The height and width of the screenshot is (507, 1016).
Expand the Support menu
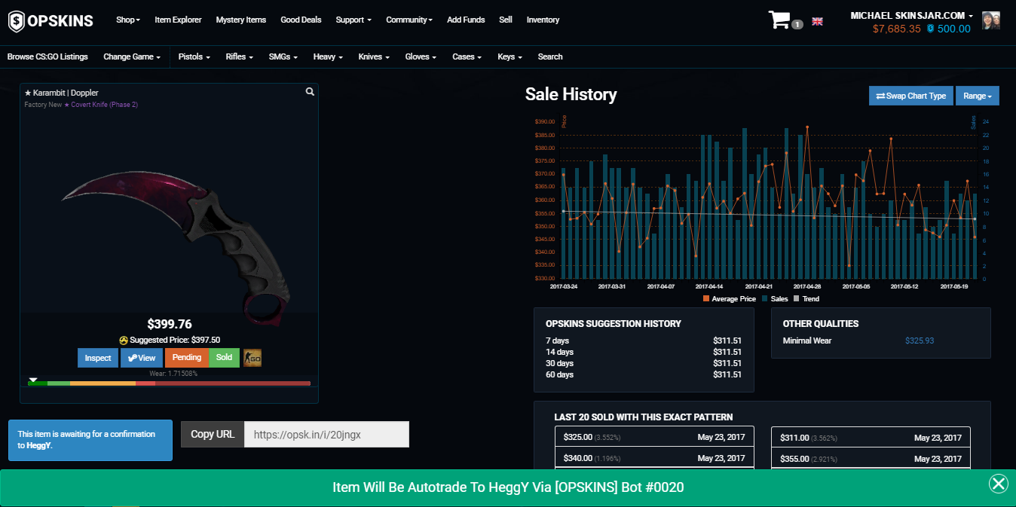tap(353, 20)
